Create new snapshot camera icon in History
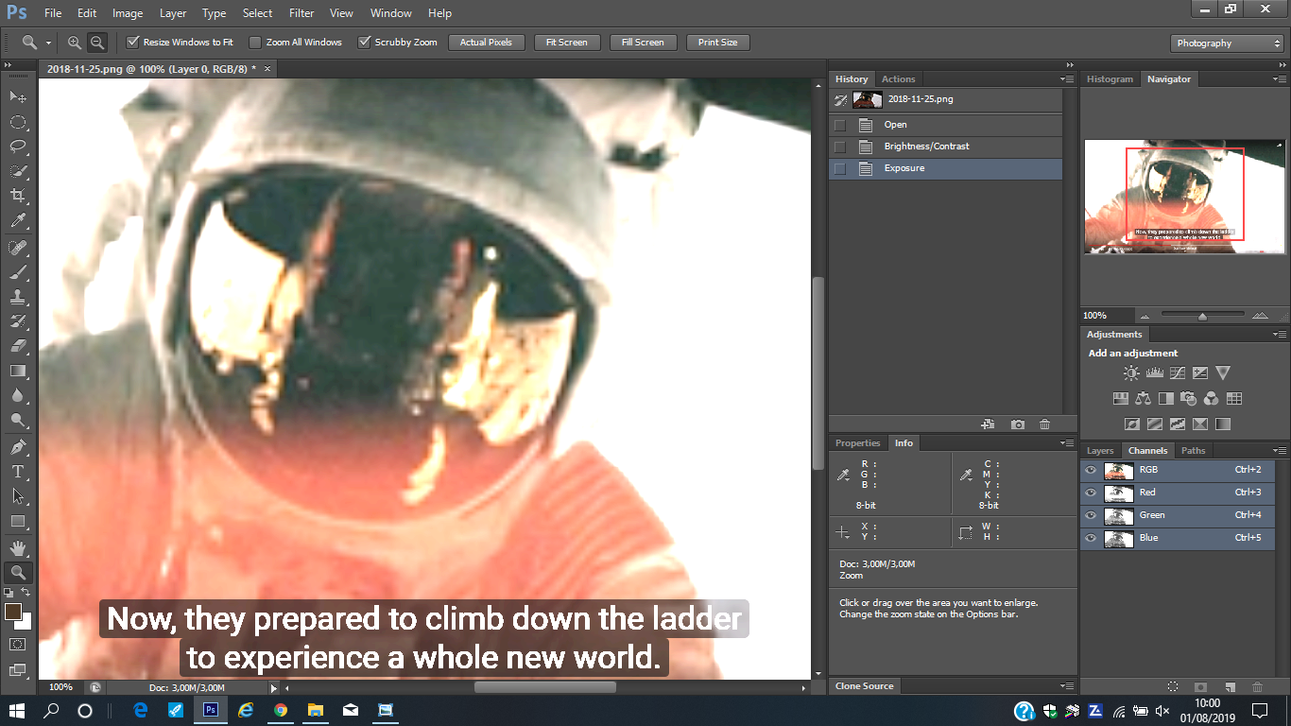The height and width of the screenshot is (726, 1291). (1017, 425)
